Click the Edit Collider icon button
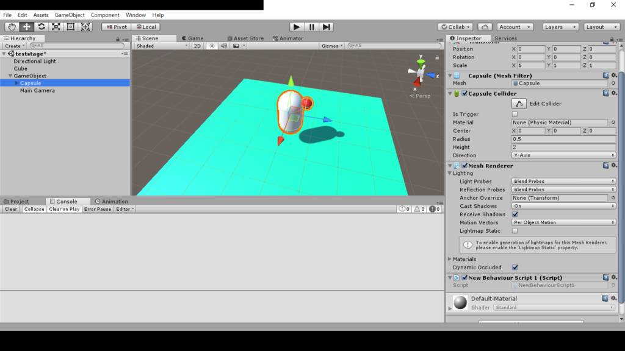Viewport: 625px width, 351px height. (x=519, y=104)
